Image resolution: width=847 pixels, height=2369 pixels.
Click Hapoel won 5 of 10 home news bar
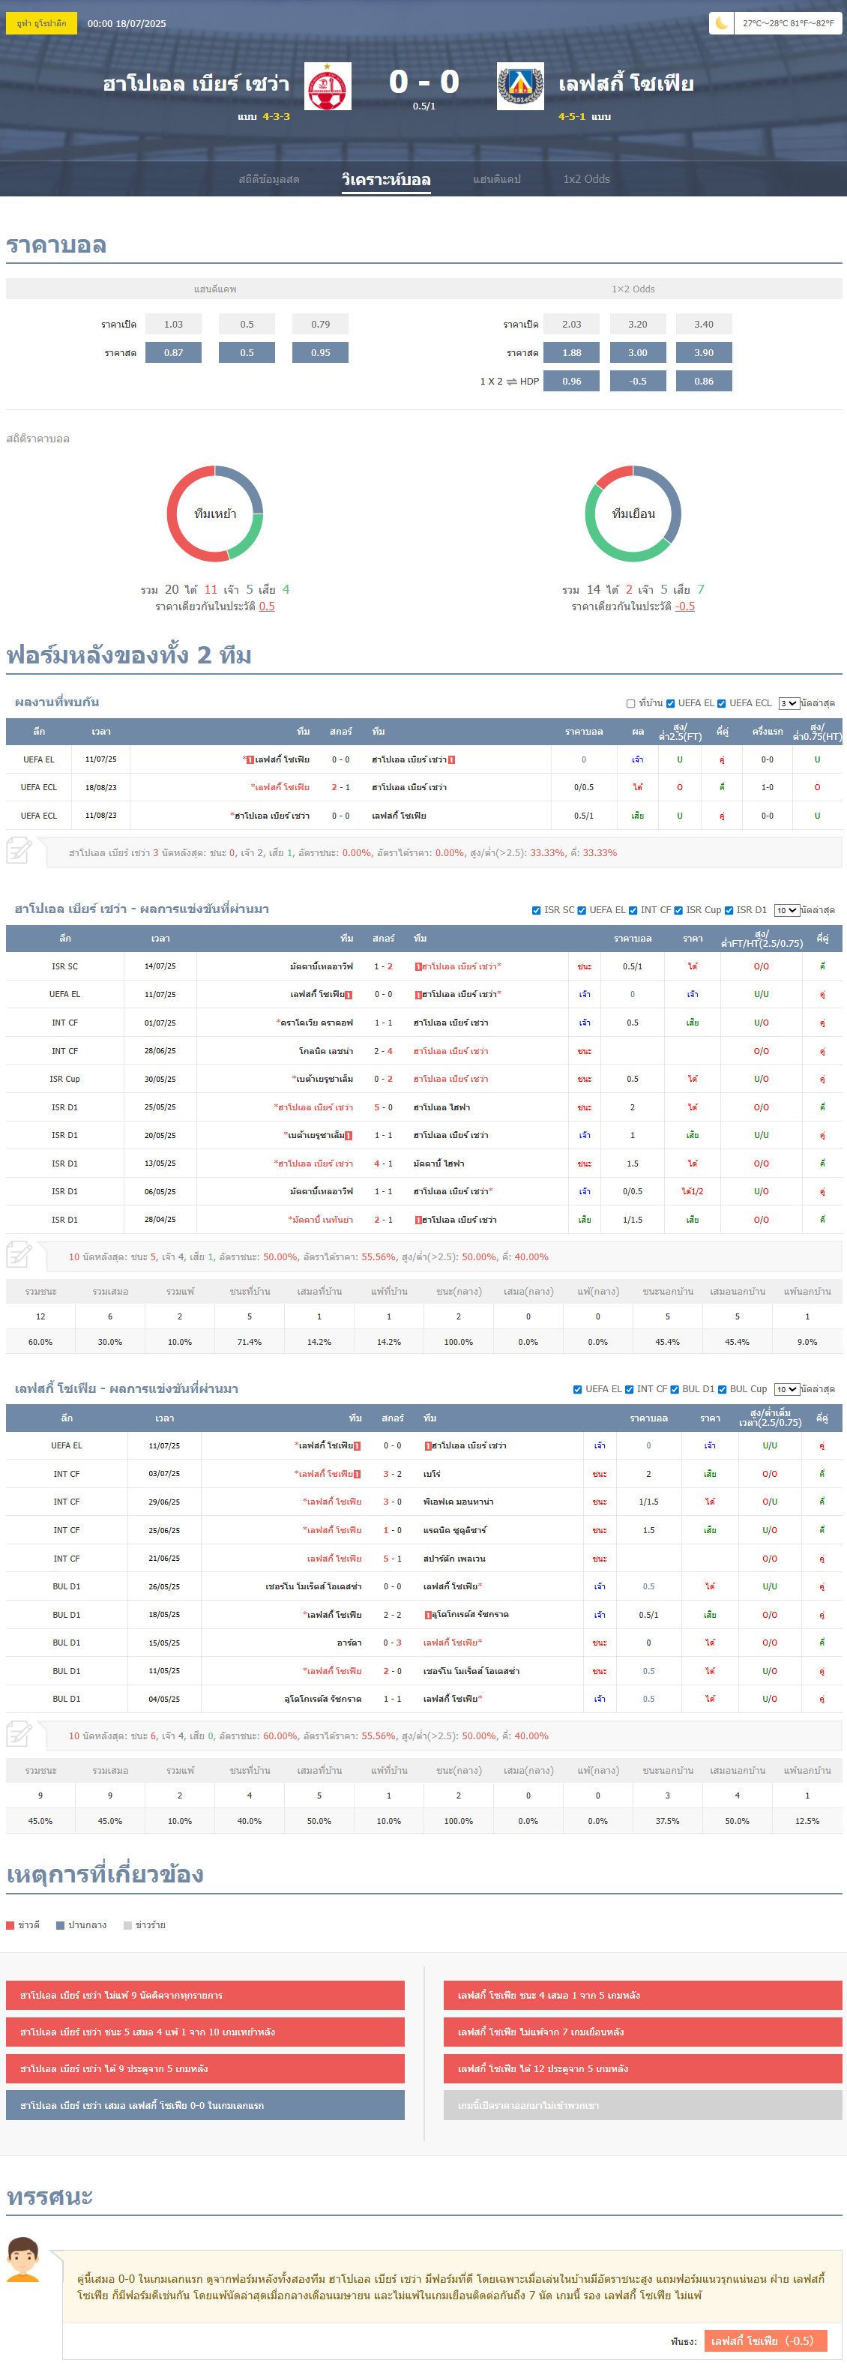tap(205, 2032)
